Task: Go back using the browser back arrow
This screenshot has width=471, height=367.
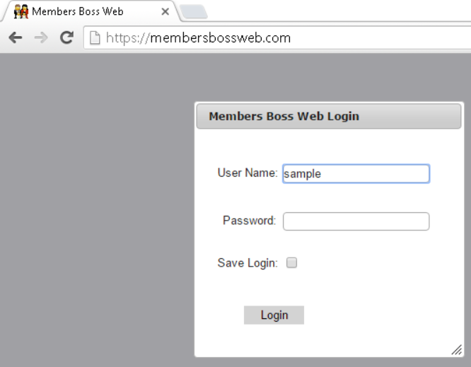Action: [16, 38]
